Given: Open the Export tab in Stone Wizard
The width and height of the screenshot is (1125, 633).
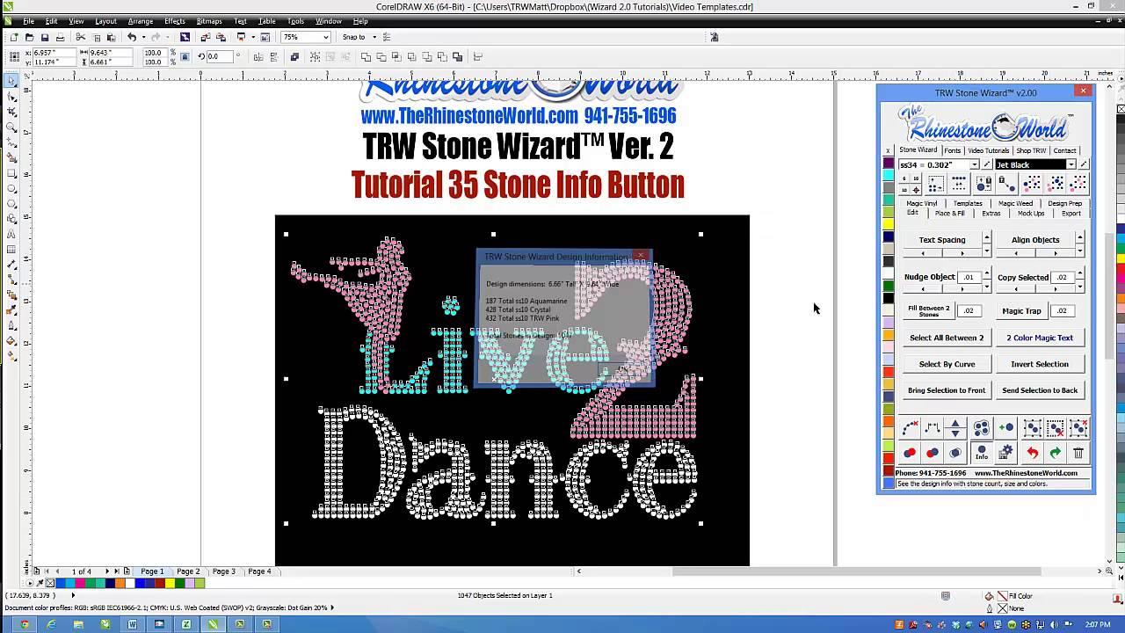Looking at the screenshot, I should coord(1071,213).
